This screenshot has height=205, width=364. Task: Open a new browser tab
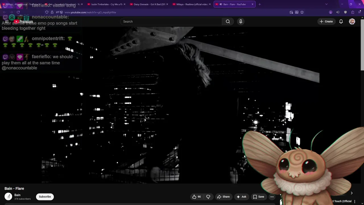[259, 4]
